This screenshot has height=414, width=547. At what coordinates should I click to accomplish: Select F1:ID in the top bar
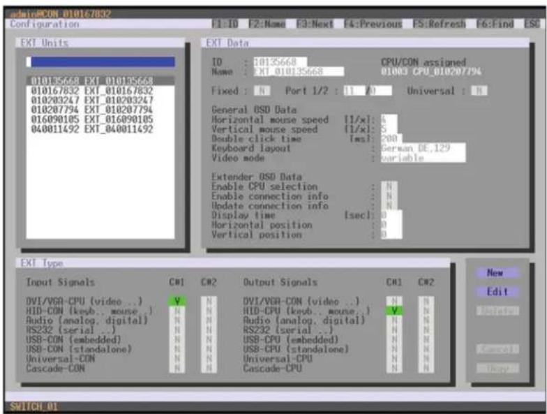point(225,24)
